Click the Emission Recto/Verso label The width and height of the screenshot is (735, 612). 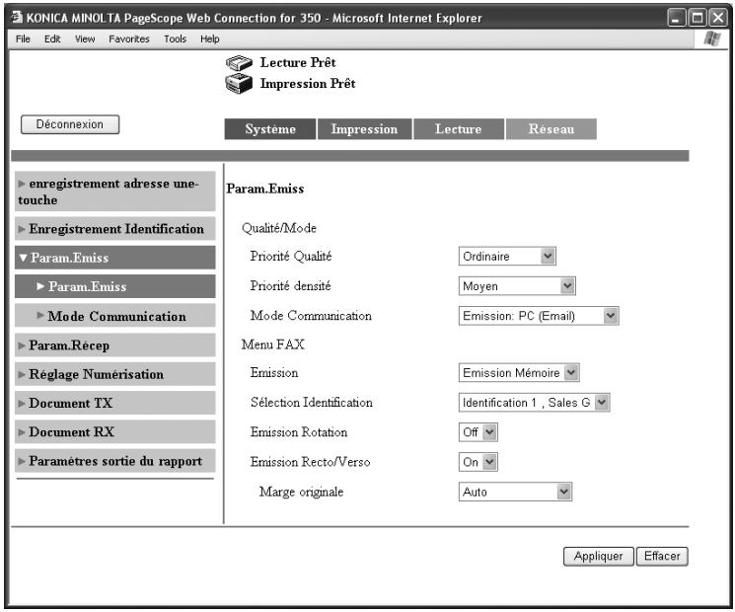pyautogui.click(x=311, y=462)
